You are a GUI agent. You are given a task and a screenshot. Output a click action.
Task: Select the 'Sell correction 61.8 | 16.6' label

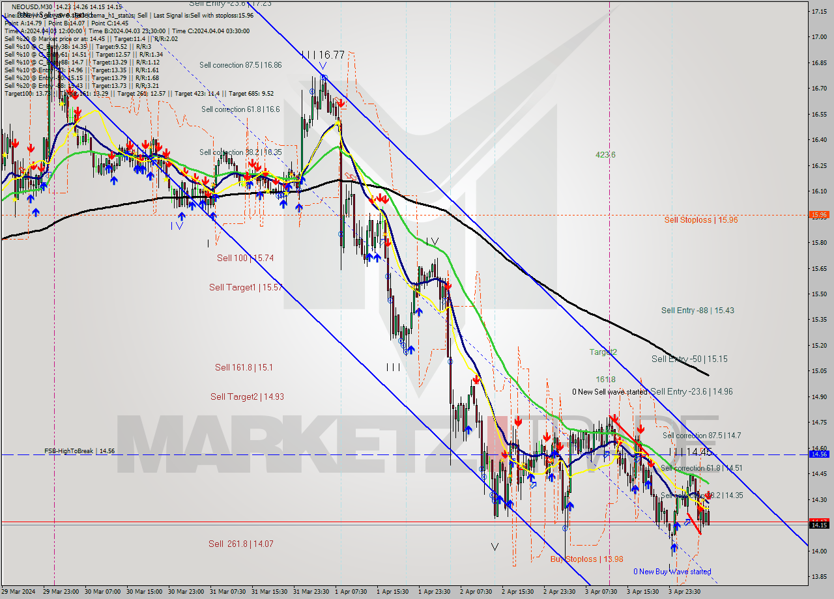[x=240, y=109]
